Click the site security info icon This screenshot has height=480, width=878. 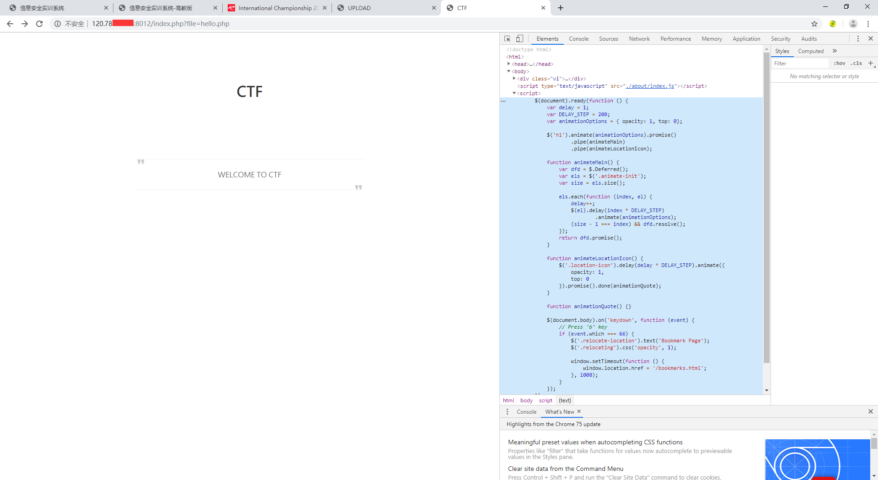57,24
